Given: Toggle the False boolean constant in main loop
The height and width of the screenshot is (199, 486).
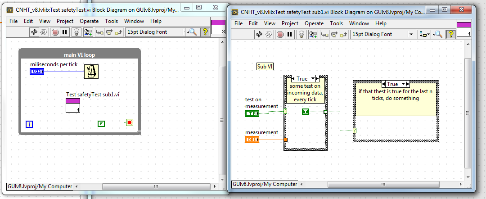Looking at the screenshot, I should click(101, 123).
